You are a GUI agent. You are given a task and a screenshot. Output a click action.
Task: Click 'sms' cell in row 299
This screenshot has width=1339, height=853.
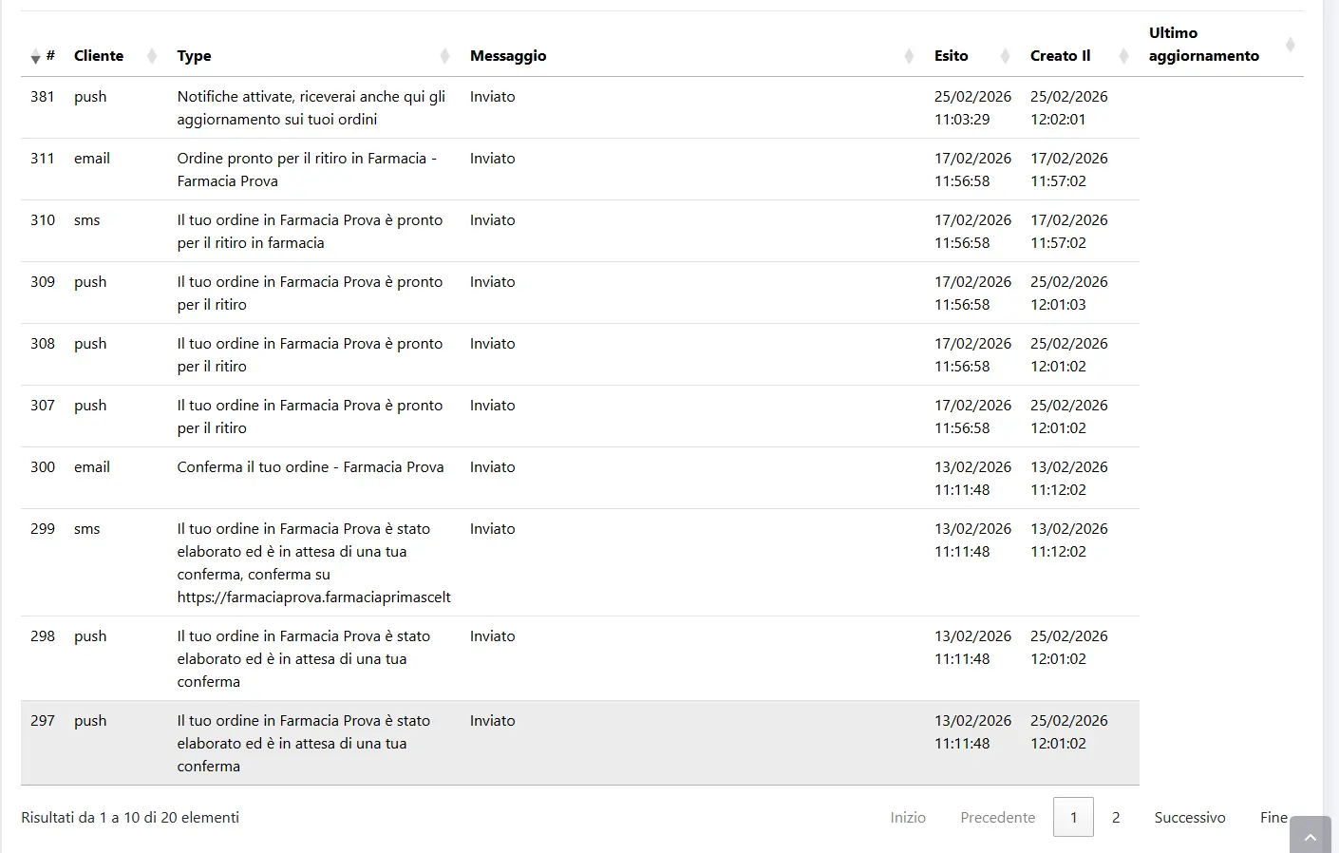click(x=87, y=529)
